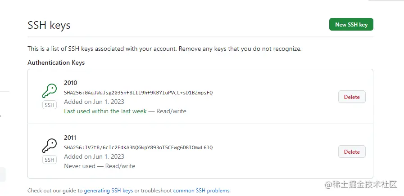Click the 2011 key "Added on Jun 1, 2023" text
Screen dimensions: 404x196
click(x=94, y=156)
